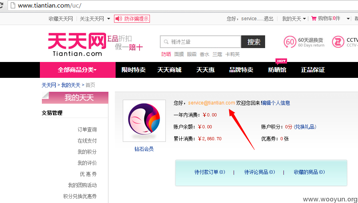Open the 天天惠 nav tab
Viewport: 358px width, 203px height.
pyautogui.click(x=205, y=70)
